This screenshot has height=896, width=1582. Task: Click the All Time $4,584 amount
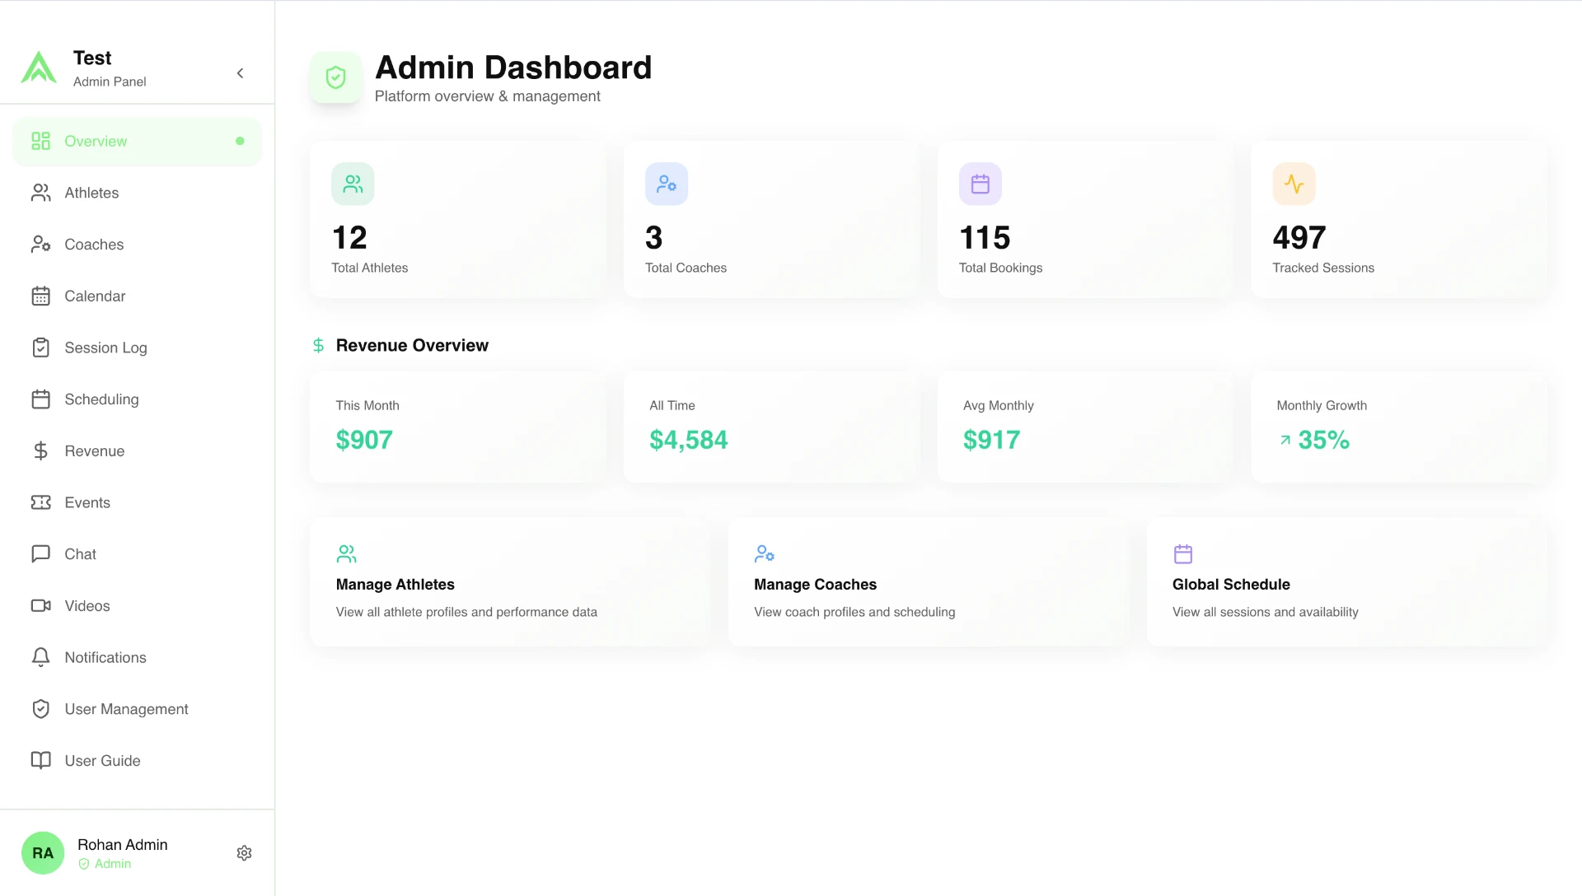(x=689, y=441)
